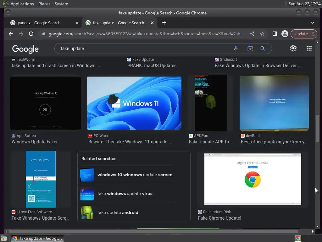Share this page using the share icon
This screenshot has width=322, height=242.
(252, 34)
